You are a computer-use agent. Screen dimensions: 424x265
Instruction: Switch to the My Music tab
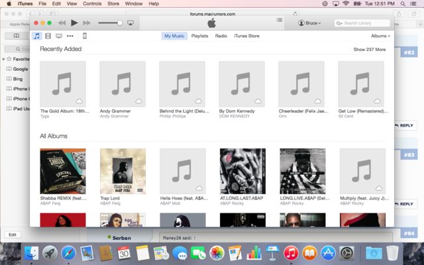coord(174,36)
